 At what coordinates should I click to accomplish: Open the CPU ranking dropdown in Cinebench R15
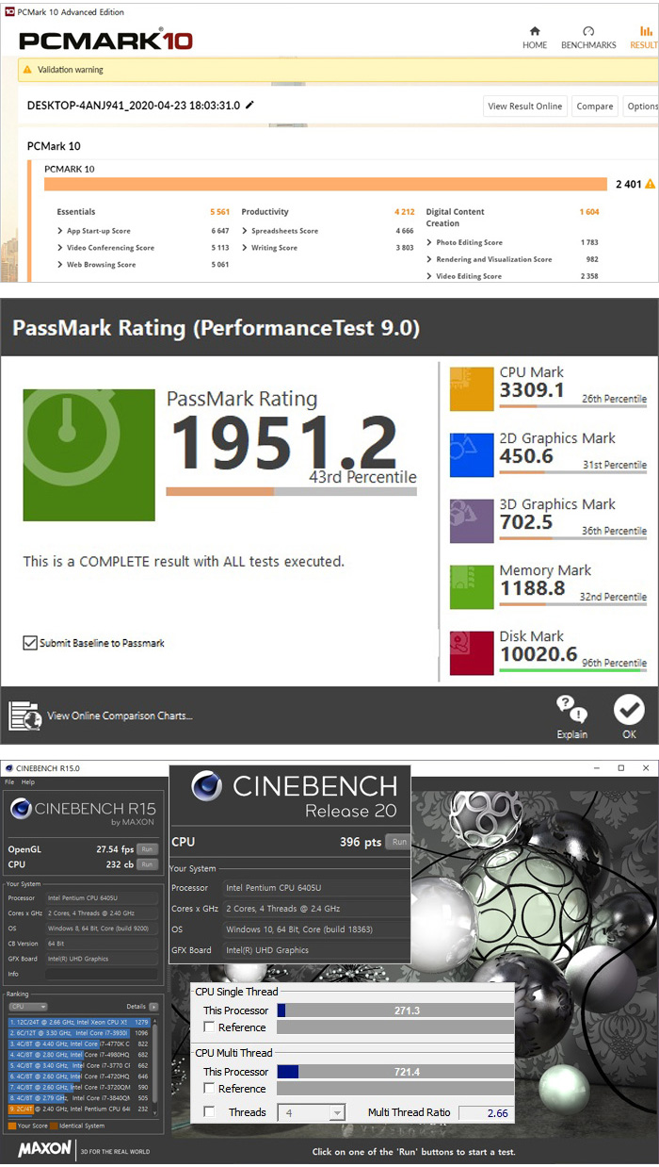[26, 1007]
